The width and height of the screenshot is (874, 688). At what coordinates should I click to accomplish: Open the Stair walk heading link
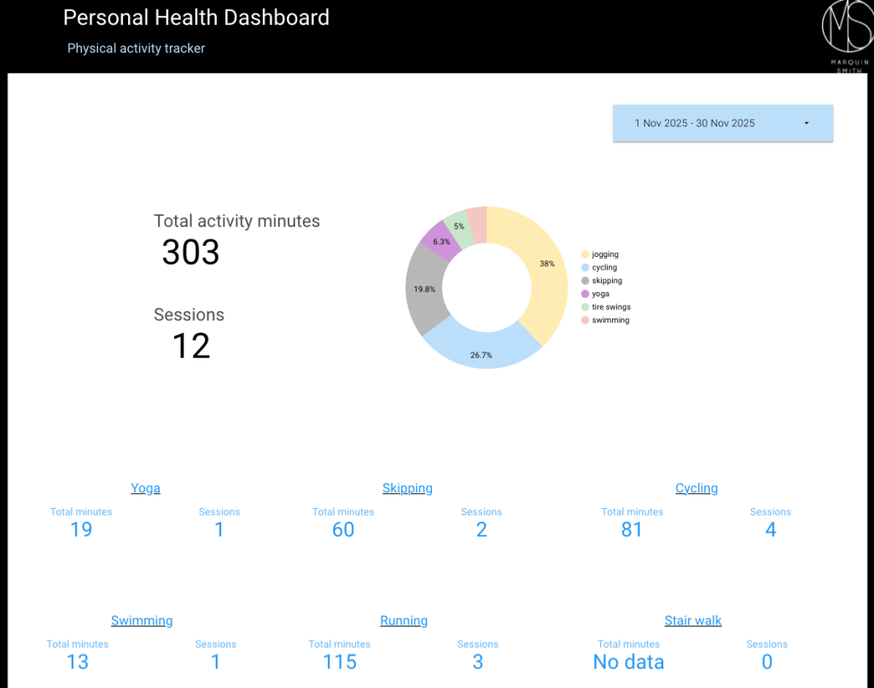(693, 621)
